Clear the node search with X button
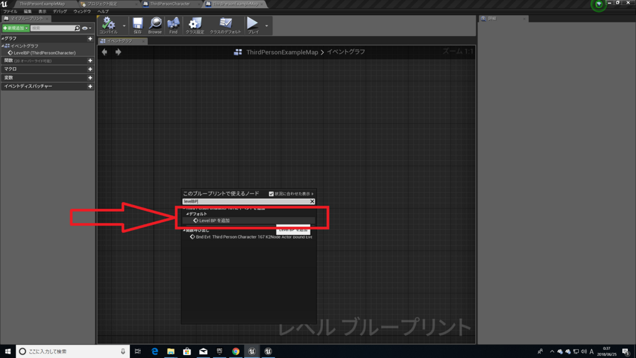This screenshot has width=636, height=358. click(x=312, y=201)
